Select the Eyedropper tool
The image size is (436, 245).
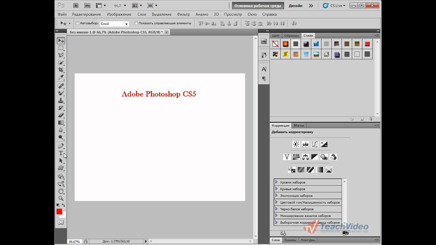(61, 77)
